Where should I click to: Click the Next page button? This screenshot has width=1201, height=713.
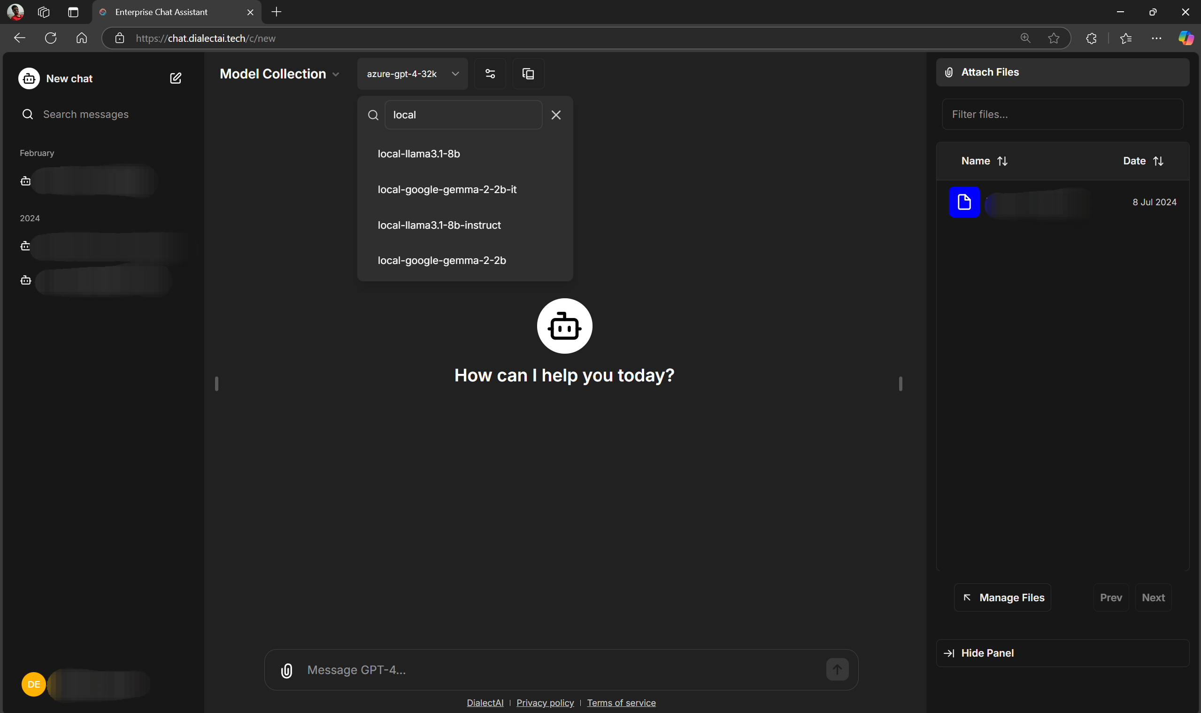click(1153, 598)
